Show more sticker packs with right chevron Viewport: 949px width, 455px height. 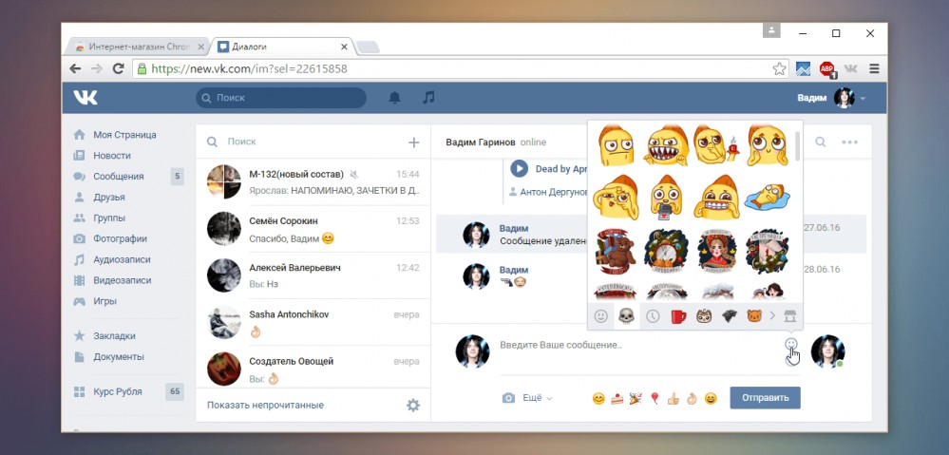pyautogui.click(x=772, y=315)
